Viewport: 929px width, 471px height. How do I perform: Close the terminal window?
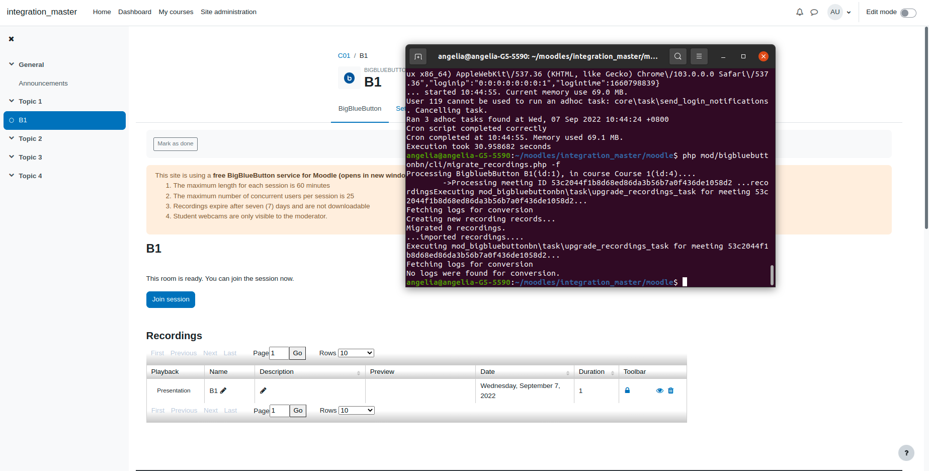(764, 56)
